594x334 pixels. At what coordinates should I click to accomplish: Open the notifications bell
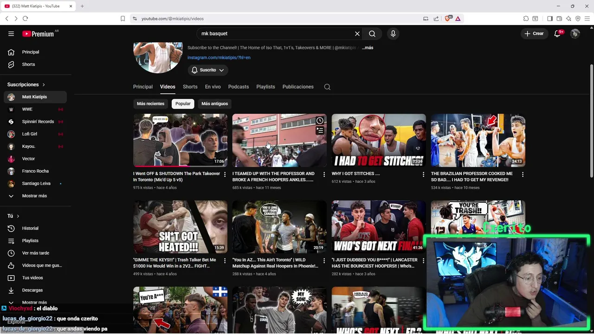[558, 33]
